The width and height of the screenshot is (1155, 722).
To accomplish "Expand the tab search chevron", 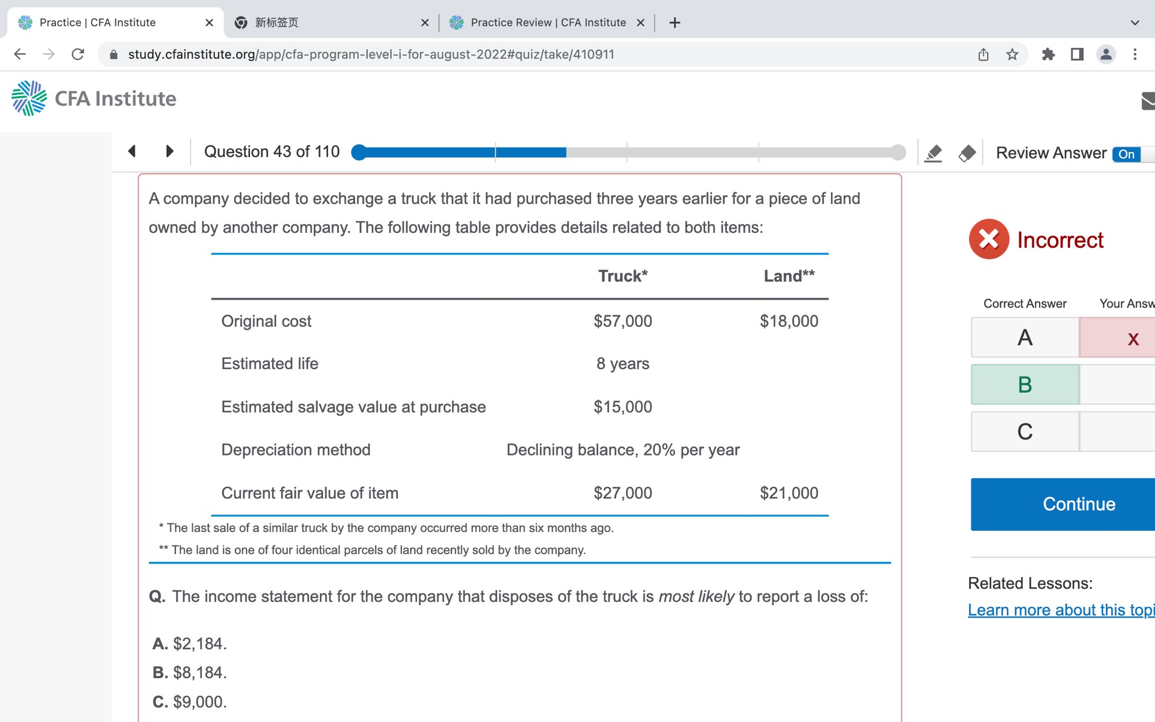I will pyautogui.click(x=1135, y=23).
